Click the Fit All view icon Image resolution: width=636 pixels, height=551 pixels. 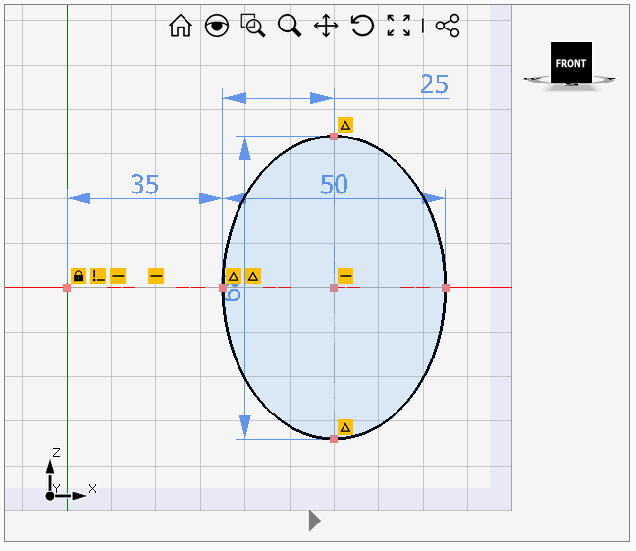[x=398, y=27]
